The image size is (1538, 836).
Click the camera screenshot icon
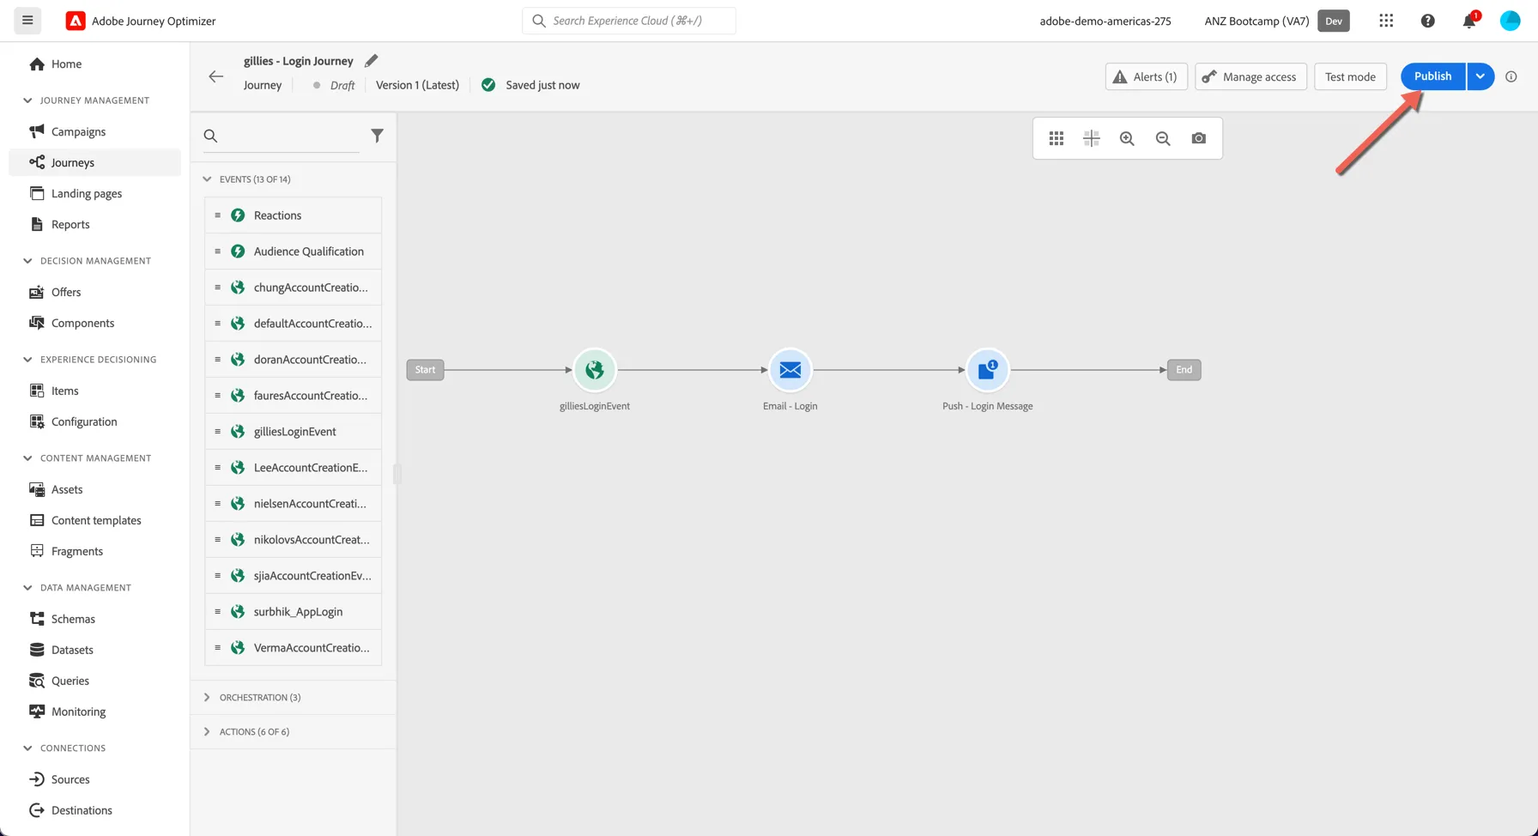coord(1199,138)
